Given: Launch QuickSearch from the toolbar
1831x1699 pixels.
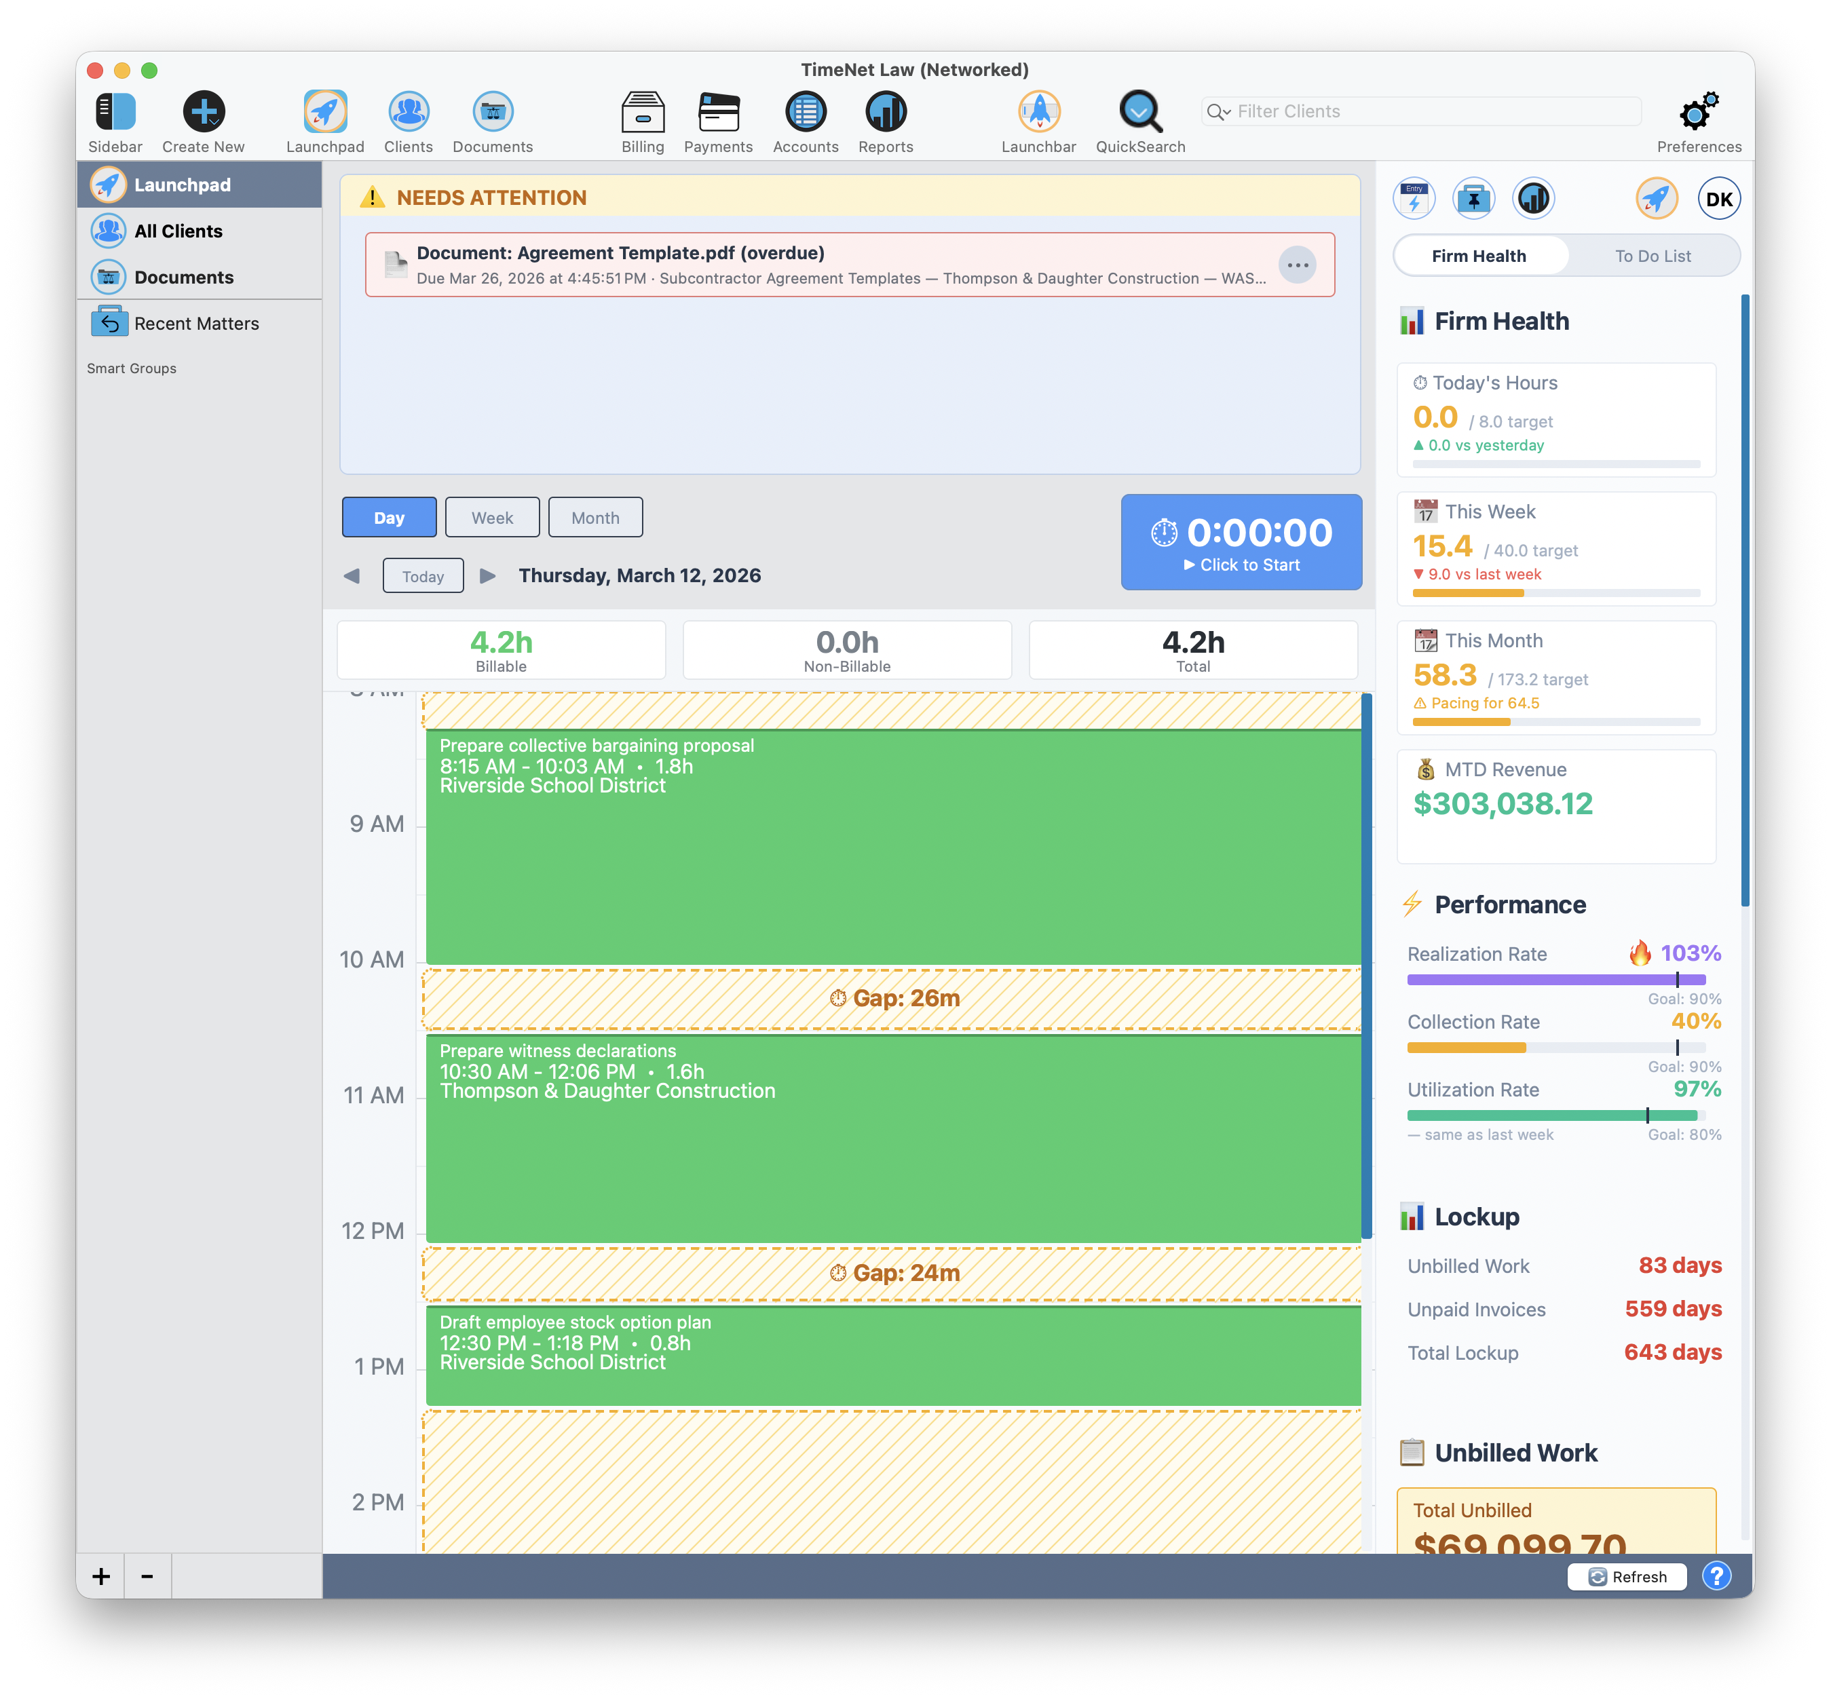Looking at the screenshot, I should tap(1140, 111).
